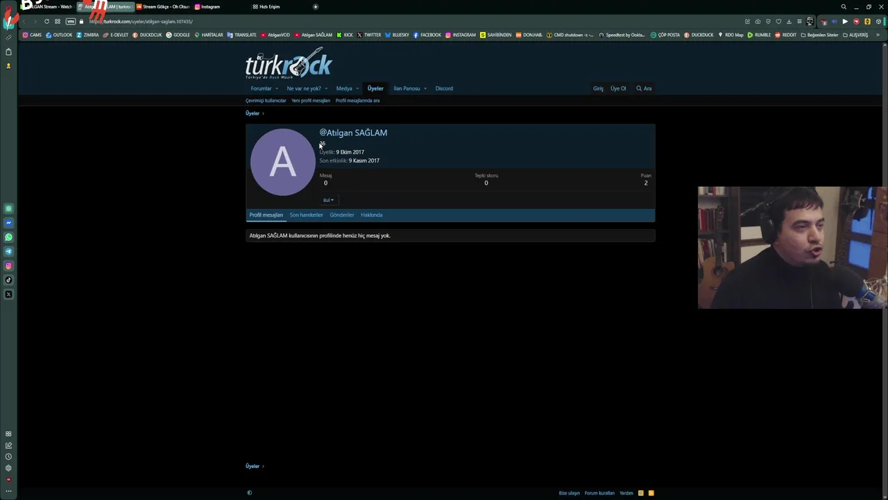Switch to Stream Gökçe SoundCloud tab

(x=163, y=7)
